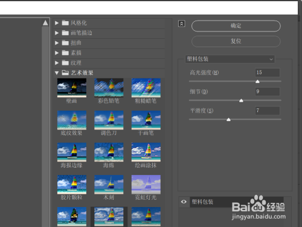Image resolution: width=302 pixels, height=227 pixels.
Task: Confirm with the 确定 button
Action: (236, 26)
